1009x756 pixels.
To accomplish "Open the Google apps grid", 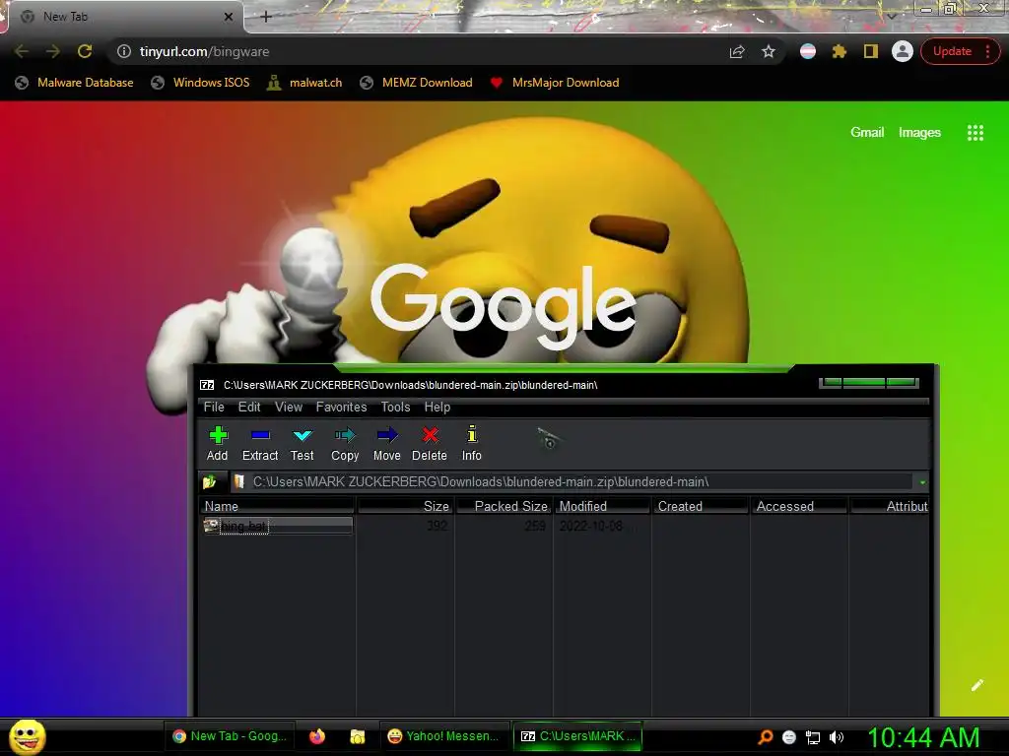I will [x=975, y=133].
